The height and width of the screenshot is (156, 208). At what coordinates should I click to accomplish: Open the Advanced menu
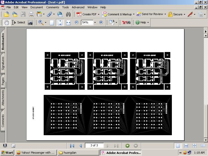click(x=78, y=7)
